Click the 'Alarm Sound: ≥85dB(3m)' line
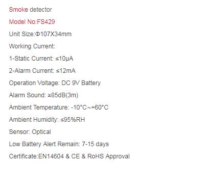Viewport: 208px width, 190px height. click(43, 95)
